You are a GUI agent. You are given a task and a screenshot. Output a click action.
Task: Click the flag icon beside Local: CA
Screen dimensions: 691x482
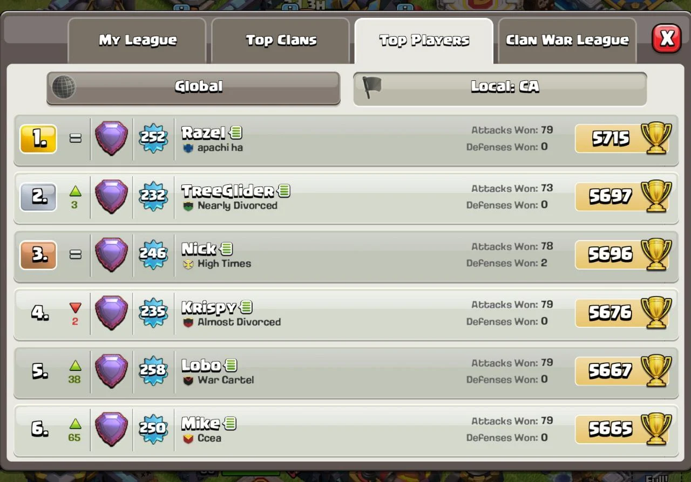point(371,87)
